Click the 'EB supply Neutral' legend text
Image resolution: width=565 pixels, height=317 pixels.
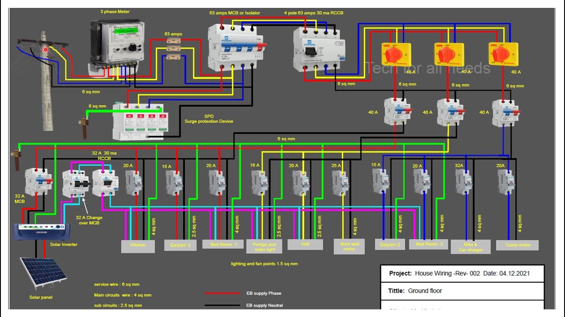tap(264, 305)
